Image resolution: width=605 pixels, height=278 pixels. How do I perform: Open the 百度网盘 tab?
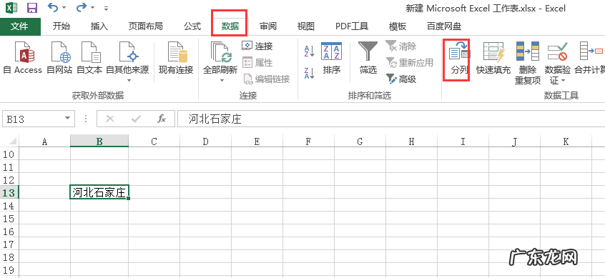443,26
